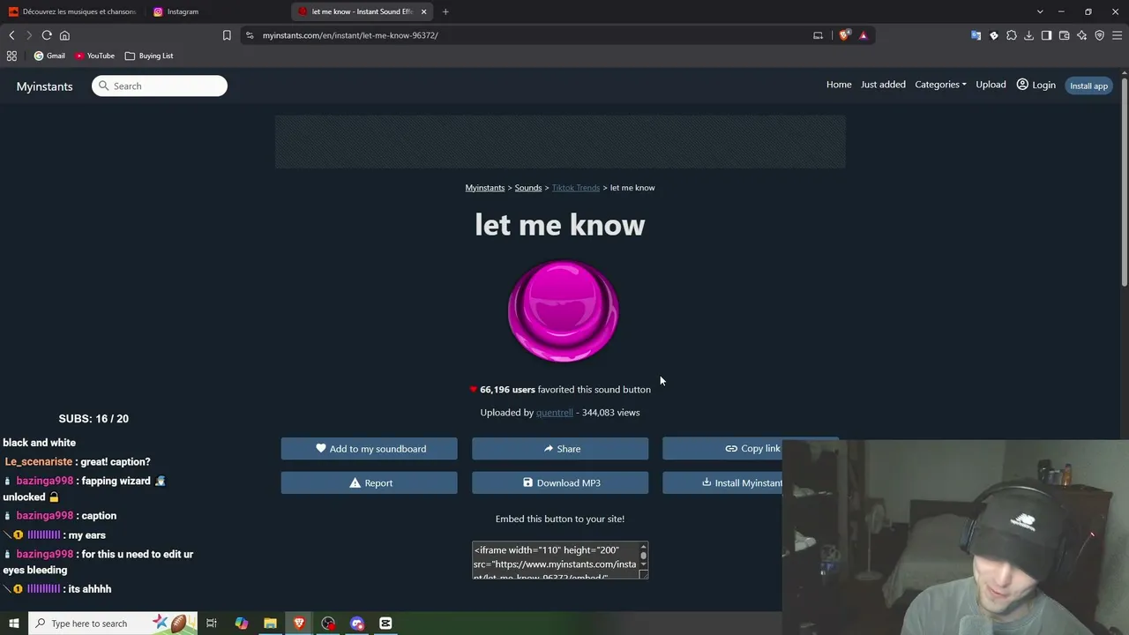Click the 'Install app' button

(1088, 86)
